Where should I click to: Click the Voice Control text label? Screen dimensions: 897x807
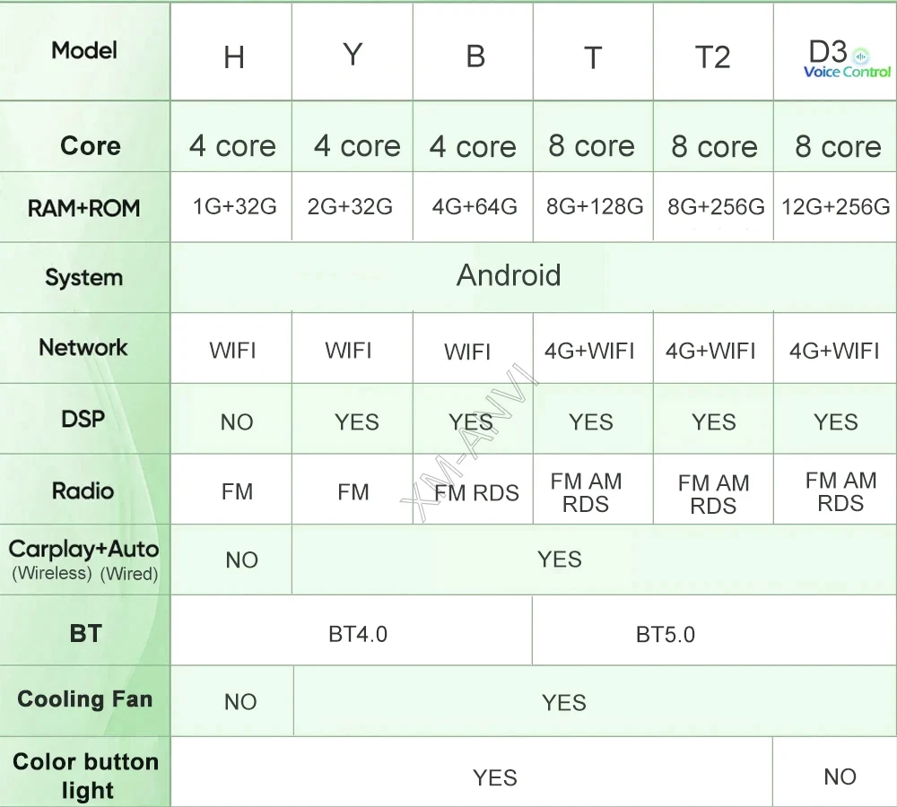tap(847, 72)
